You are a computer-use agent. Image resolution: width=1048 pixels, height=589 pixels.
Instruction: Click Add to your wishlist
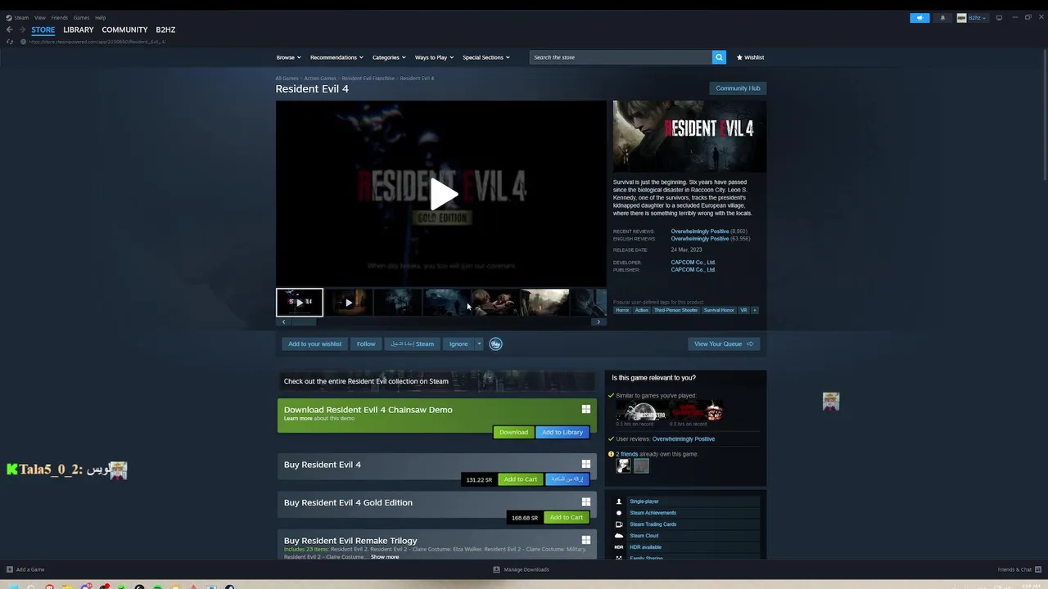(314, 344)
